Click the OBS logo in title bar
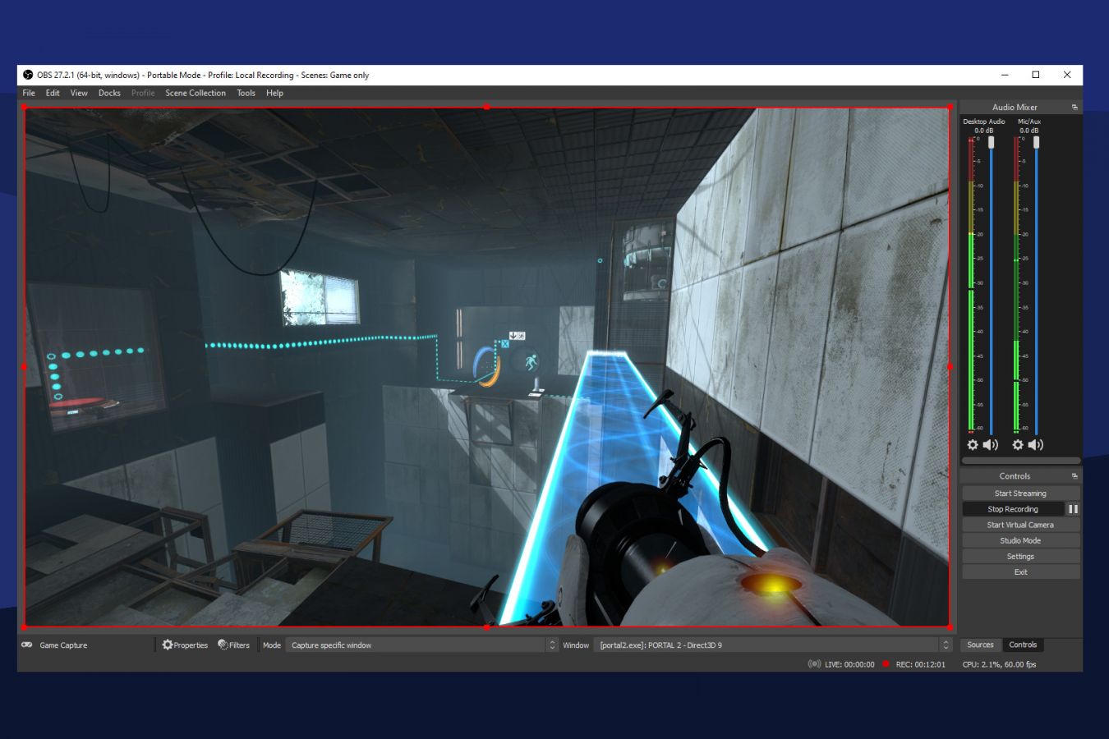Image resolution: width=1109 pixels, height=739 pixels. point(28,75)
